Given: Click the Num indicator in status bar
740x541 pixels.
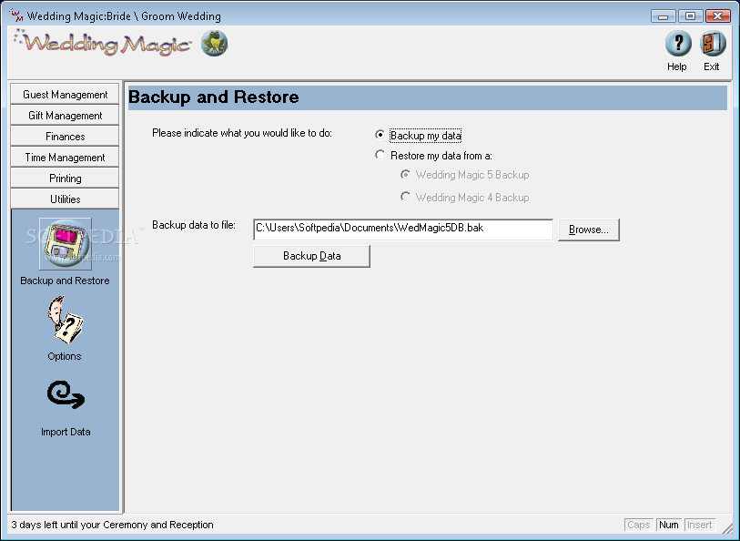Looking at the screenshot, I should point(669,525).
